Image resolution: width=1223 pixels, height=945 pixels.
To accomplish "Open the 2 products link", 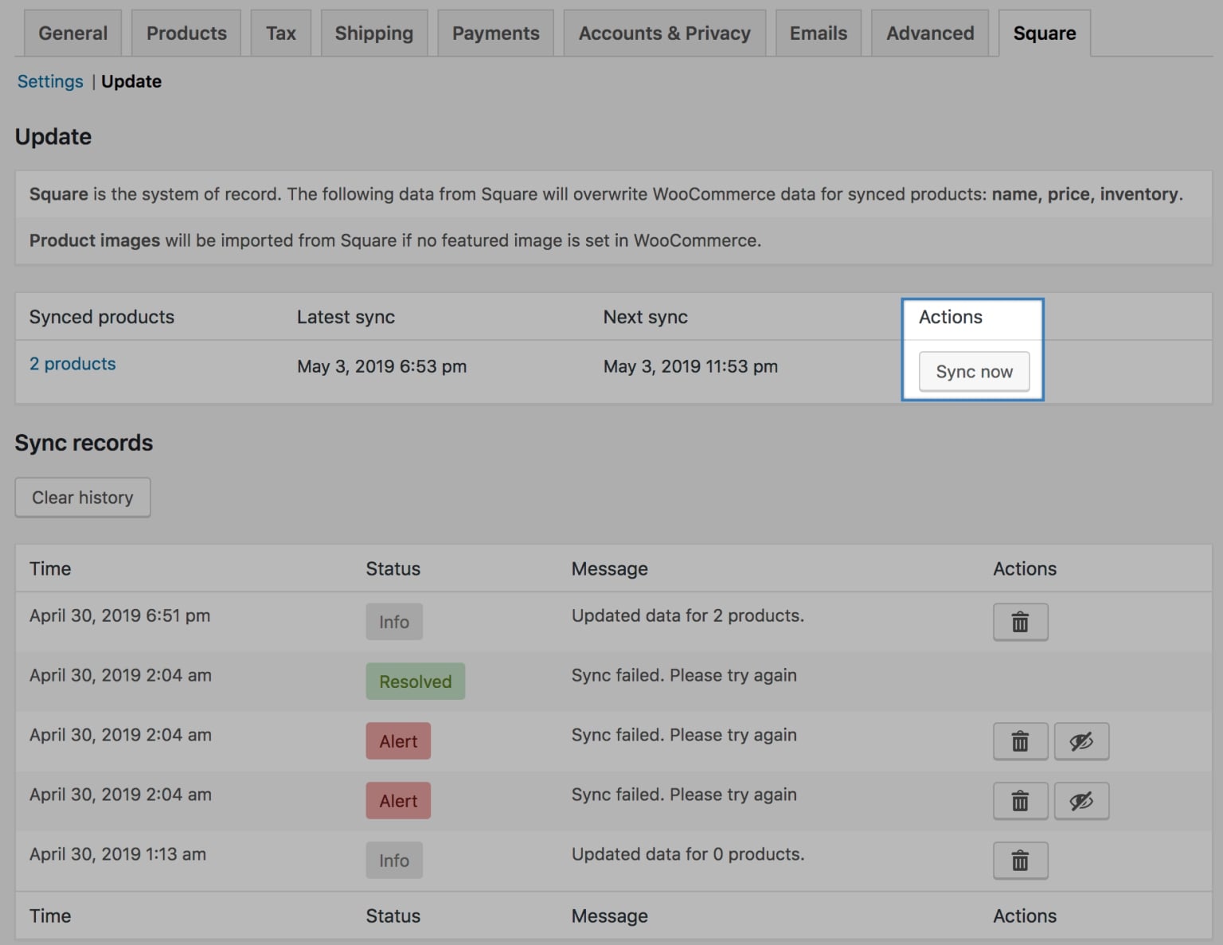I will click(x=72, y=364).
